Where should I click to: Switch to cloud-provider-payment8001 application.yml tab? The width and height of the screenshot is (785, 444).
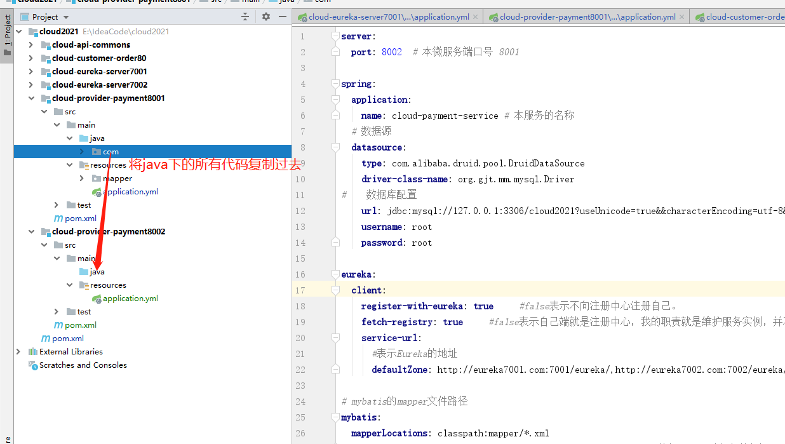click(587, 17)
